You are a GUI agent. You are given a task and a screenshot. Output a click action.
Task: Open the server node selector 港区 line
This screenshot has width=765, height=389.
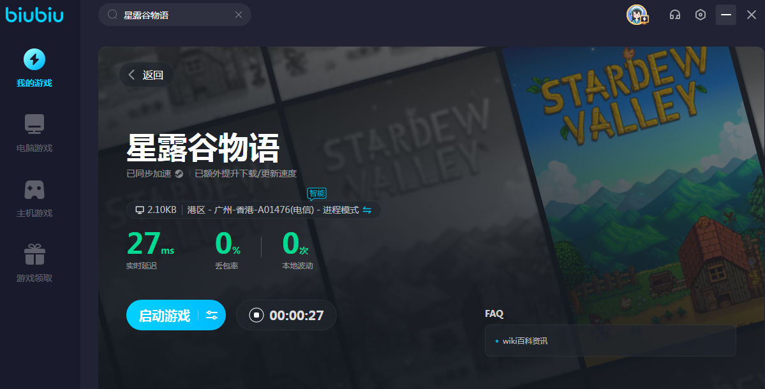(x=271, y=210)
